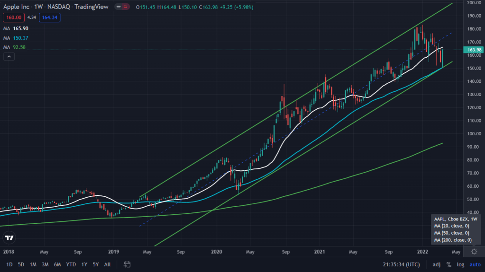Select the YTD time range

(71, 264)
